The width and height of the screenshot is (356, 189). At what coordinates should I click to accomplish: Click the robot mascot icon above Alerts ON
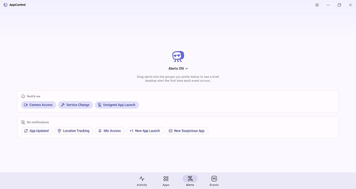point(178,56)
